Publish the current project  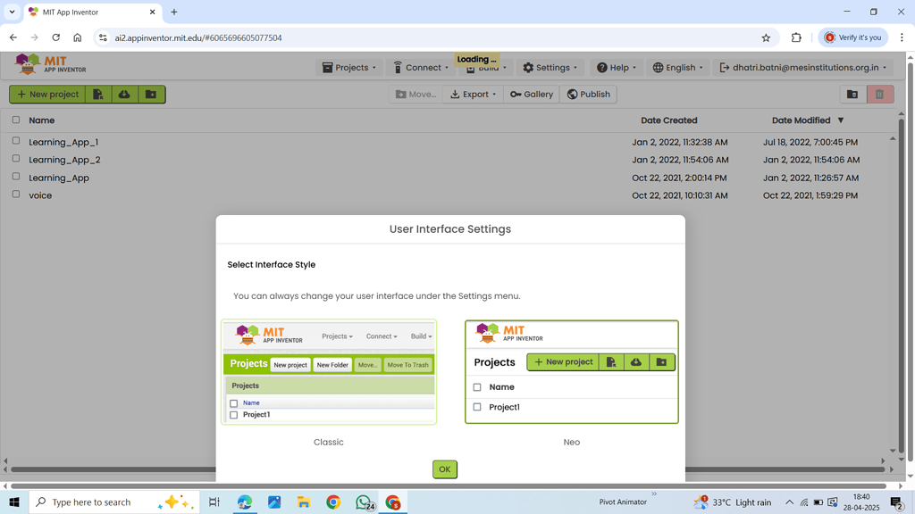[x=588, y=94]
